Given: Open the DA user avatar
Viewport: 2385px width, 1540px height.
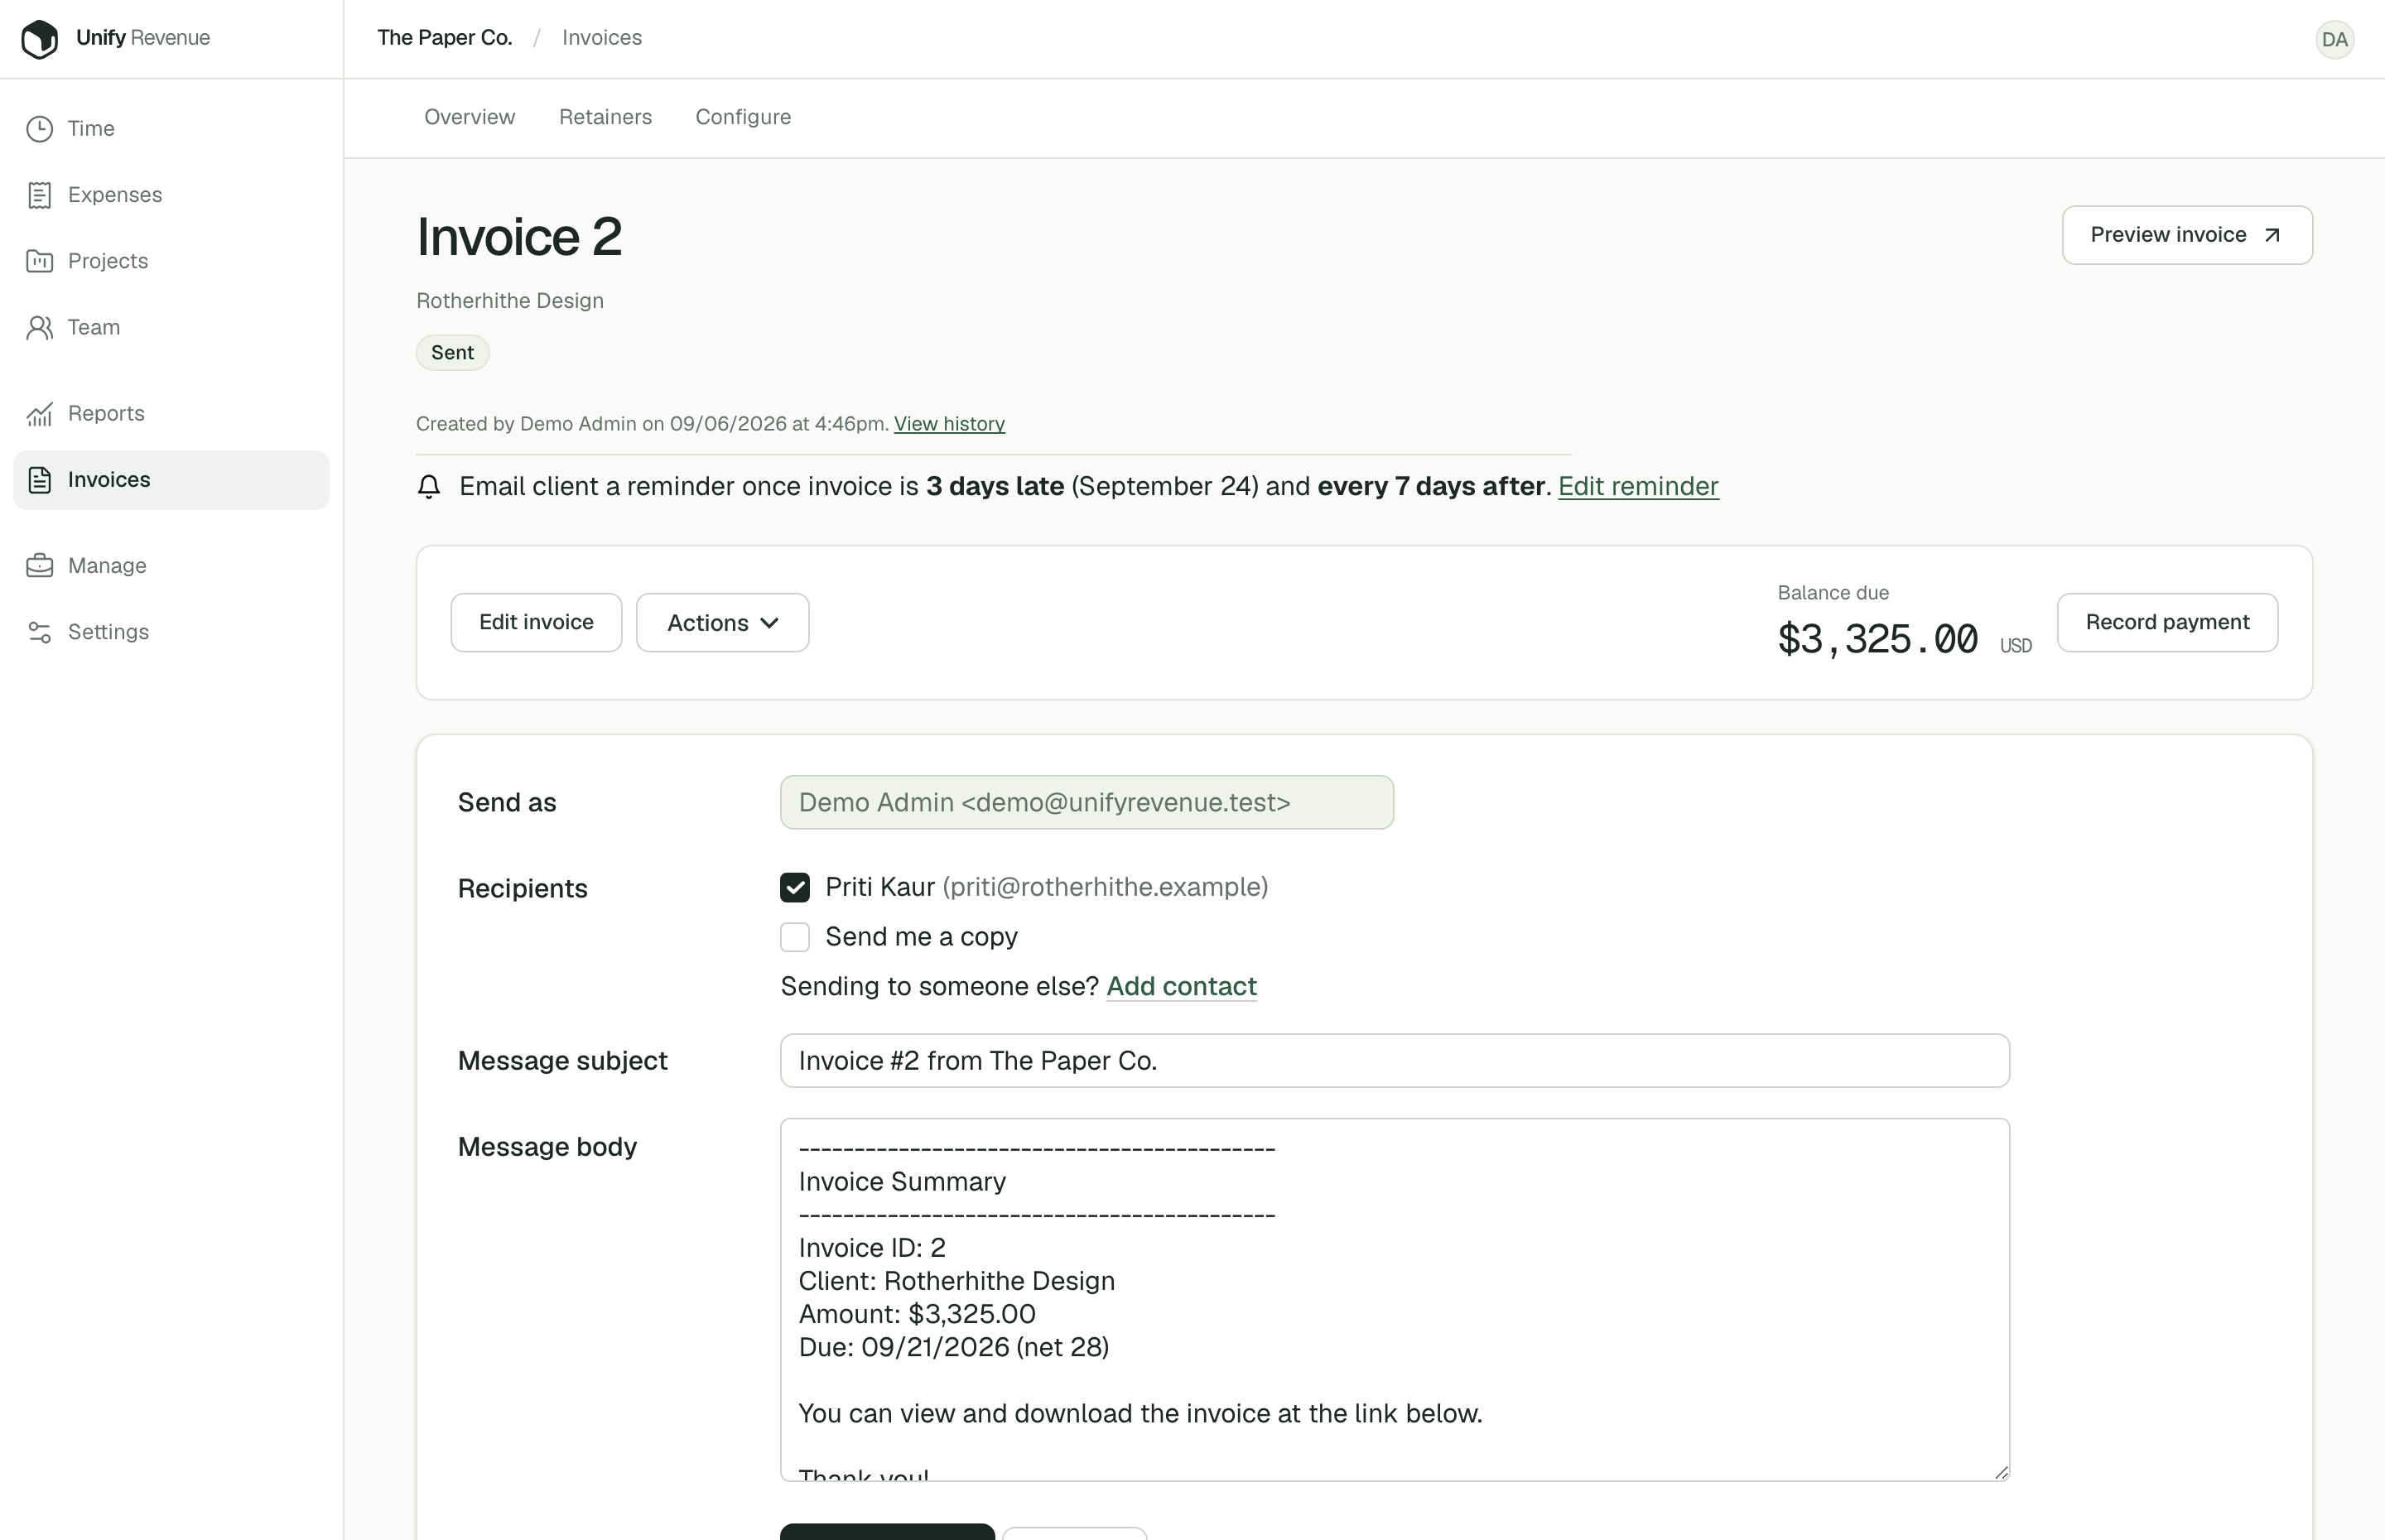Looking at the screenshot, I should [x=2334, y=39].
